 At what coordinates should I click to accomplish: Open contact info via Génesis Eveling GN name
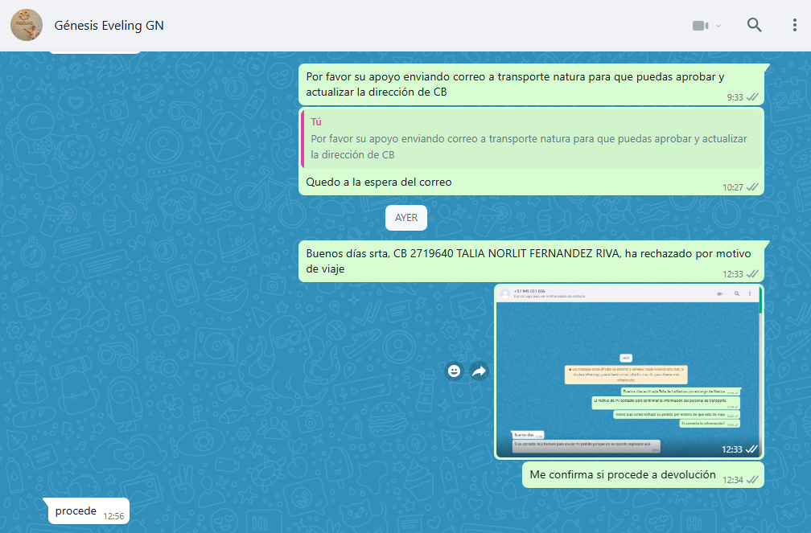click(109, 25)
